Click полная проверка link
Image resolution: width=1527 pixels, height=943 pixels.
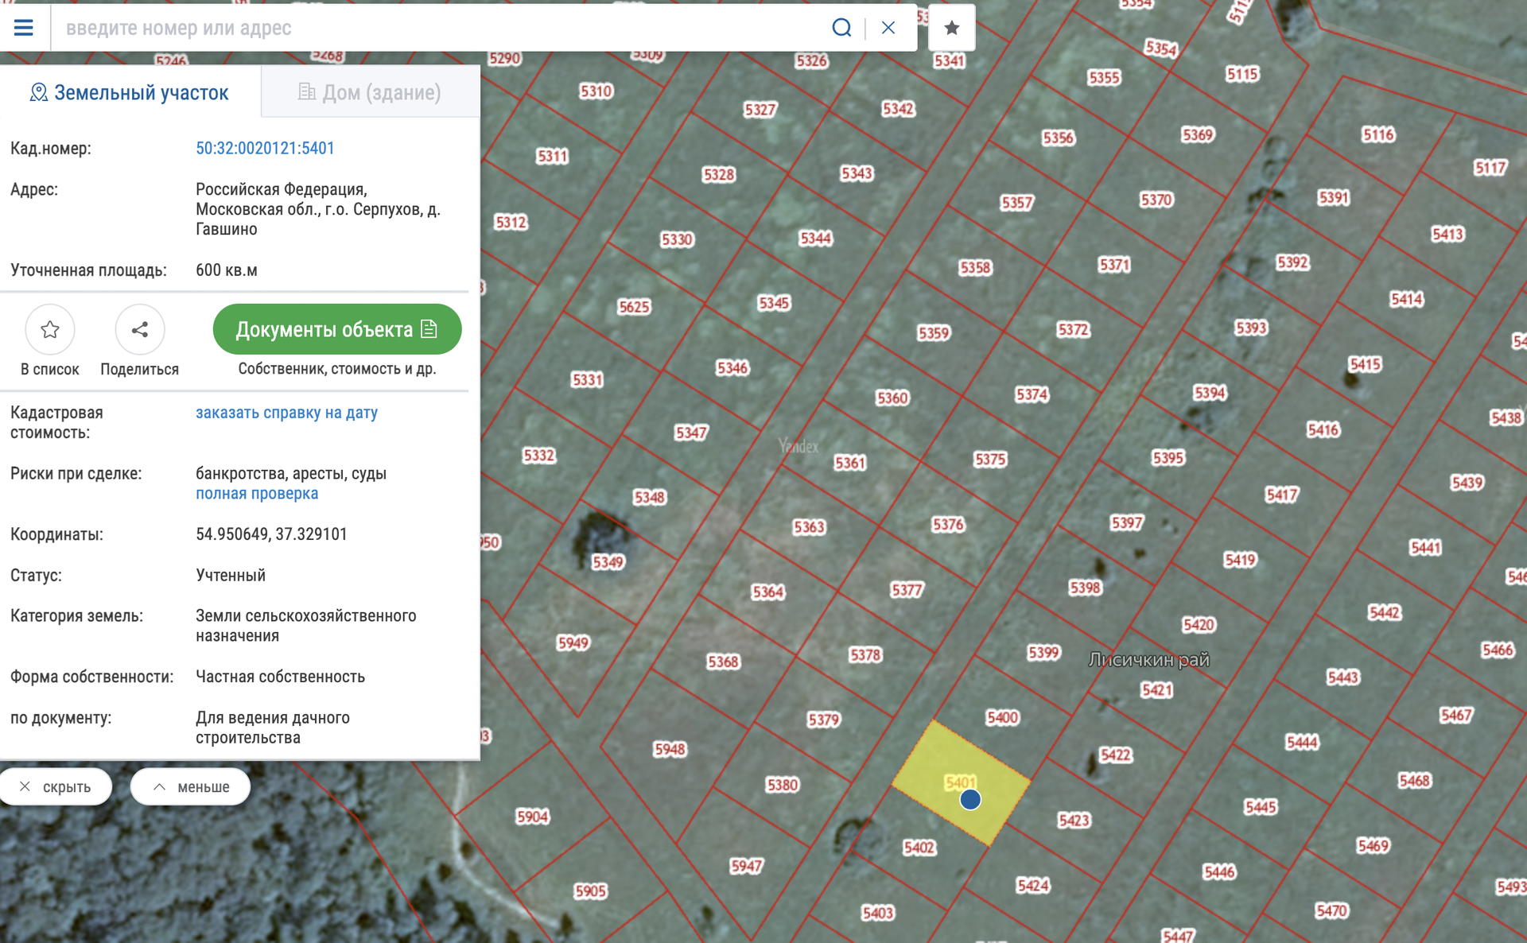tap(257, 494)
